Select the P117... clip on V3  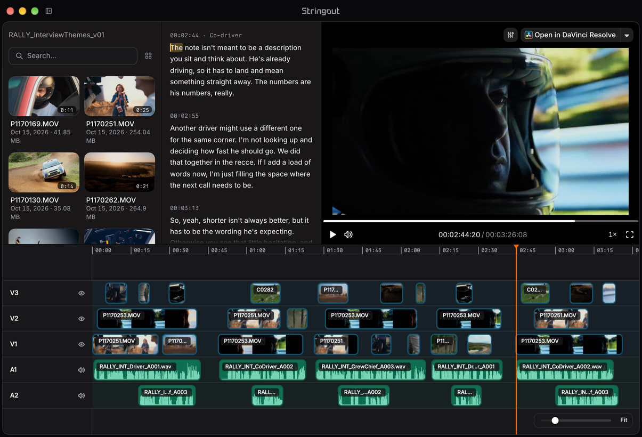333,293
